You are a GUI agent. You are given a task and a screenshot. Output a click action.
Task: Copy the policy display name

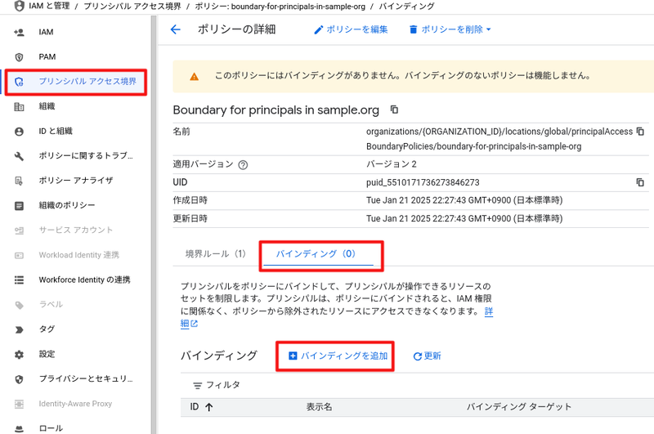point(394,110)
